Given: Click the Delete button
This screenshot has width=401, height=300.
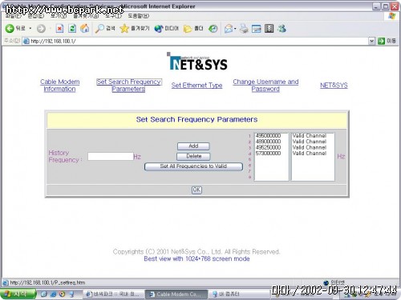Looking at the screenshot, I should click(x=193, y=156).
